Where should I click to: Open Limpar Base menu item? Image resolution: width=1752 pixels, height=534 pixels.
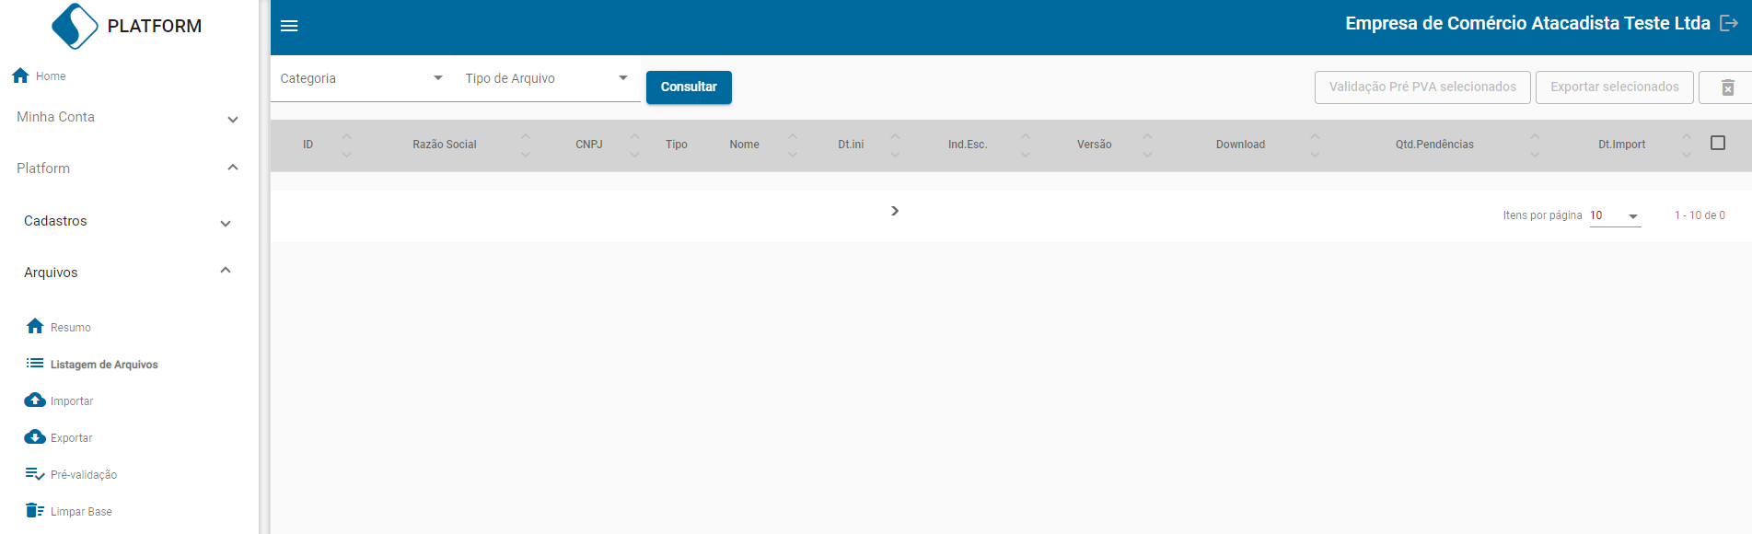click(81, 512)
